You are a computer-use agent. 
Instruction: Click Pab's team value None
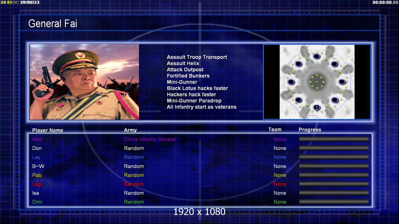click(280, 175)
